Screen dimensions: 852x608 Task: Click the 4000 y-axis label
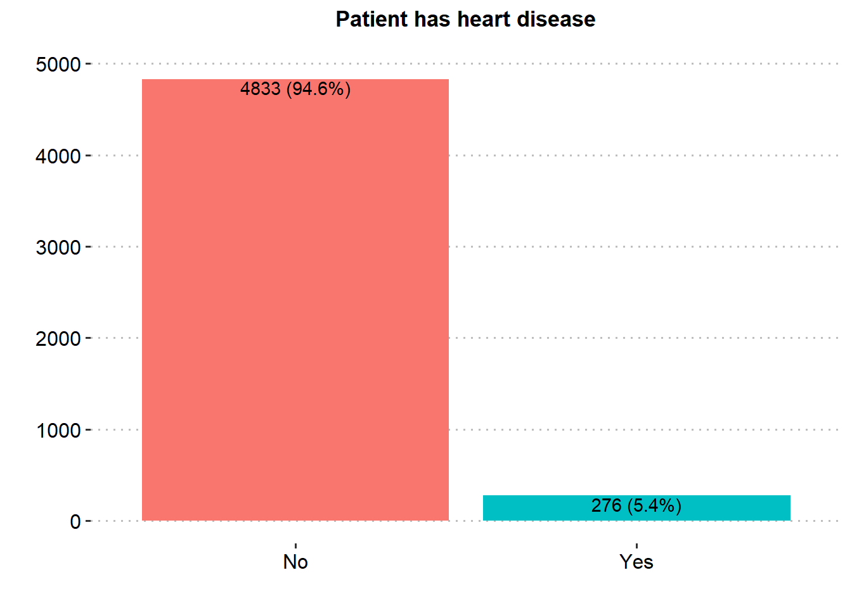coord(58,156)
